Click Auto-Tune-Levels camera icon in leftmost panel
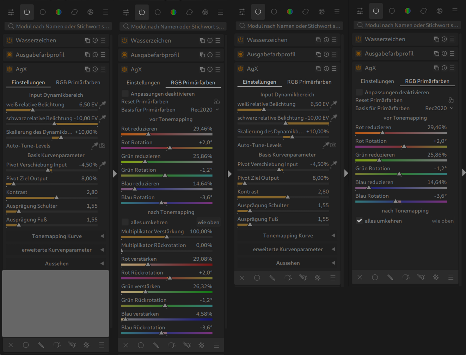This screenshot has width=466, height=355. [x=102, y=145]
